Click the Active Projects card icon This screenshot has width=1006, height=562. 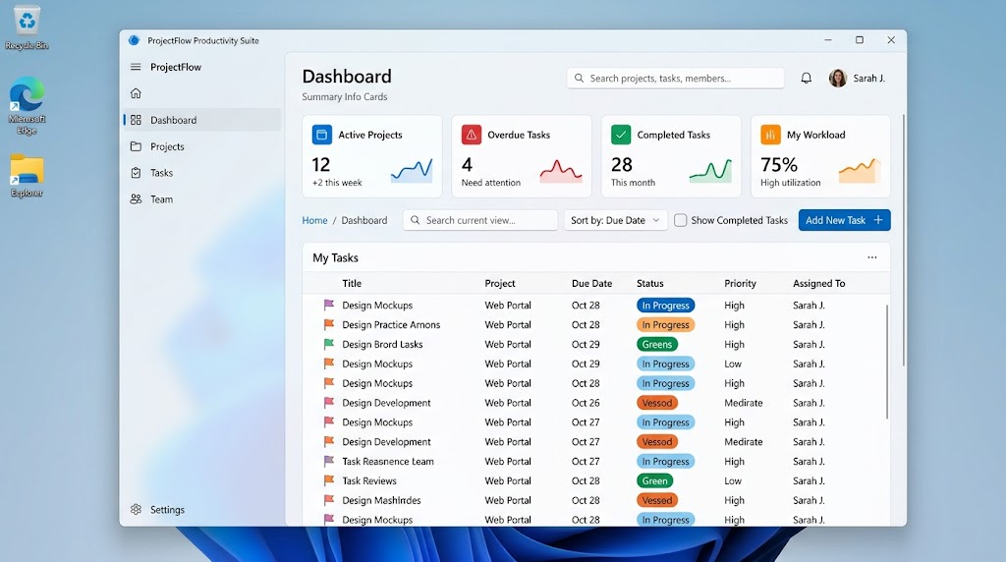(321, 135)
